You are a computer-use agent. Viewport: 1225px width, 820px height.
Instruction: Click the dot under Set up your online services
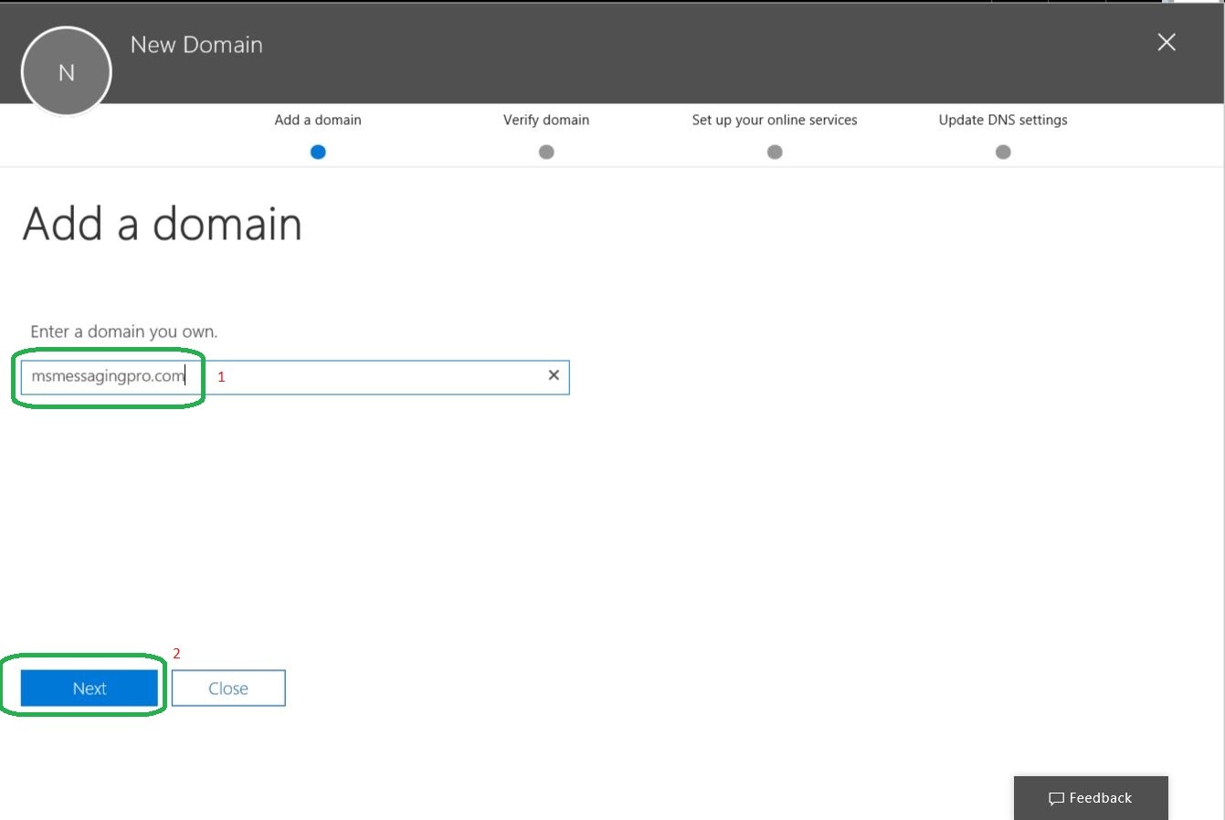(775, 152)
